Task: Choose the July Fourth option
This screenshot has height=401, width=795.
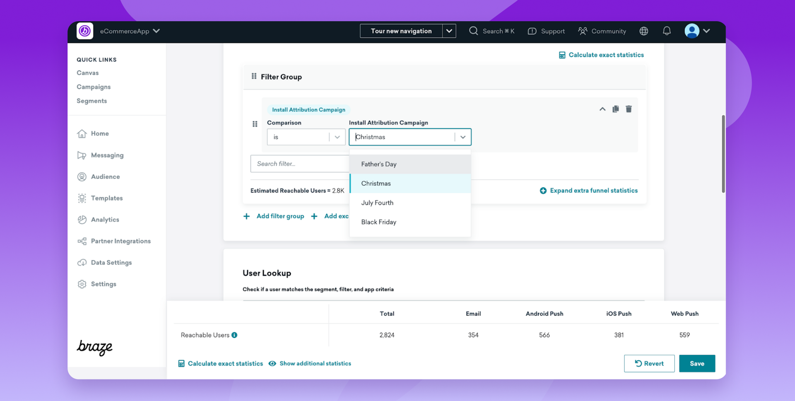Action: click(x=377, y=203)
